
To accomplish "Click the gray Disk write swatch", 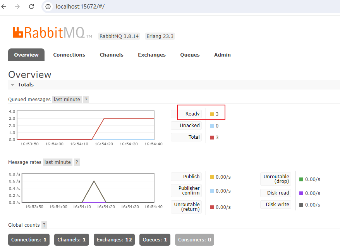I will click(301, 205).
